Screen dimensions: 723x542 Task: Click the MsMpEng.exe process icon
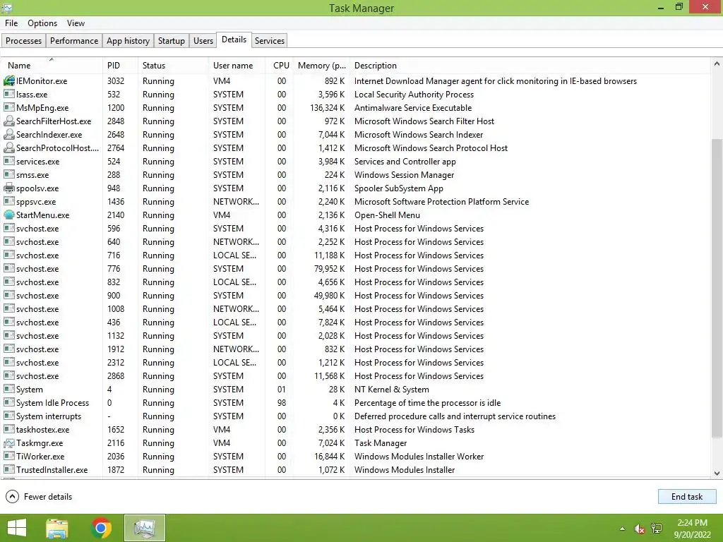pos(8,107)
